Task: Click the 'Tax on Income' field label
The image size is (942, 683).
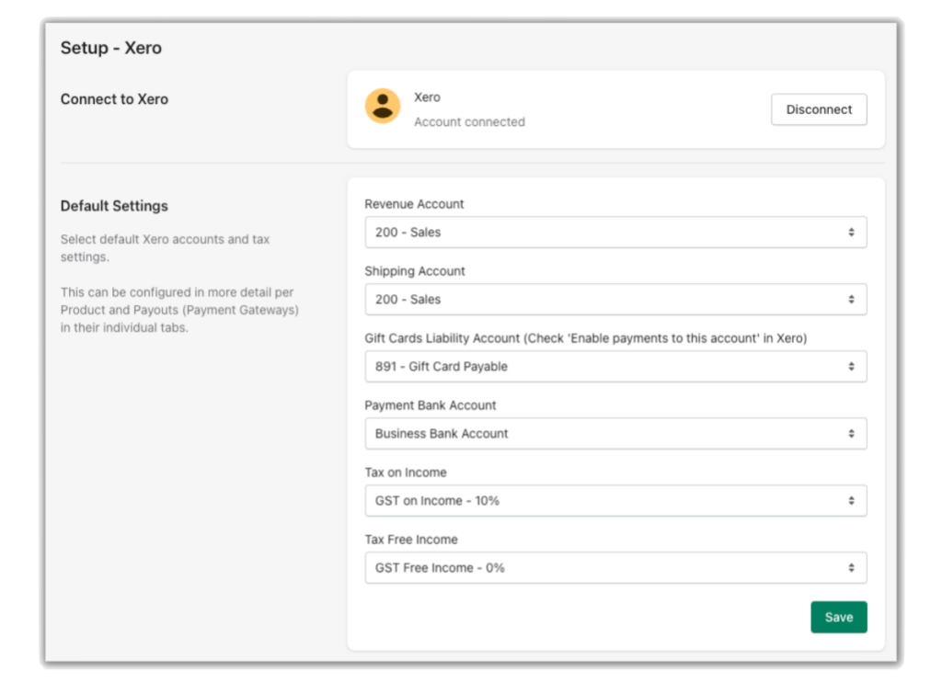Action: tap(406, 472)
